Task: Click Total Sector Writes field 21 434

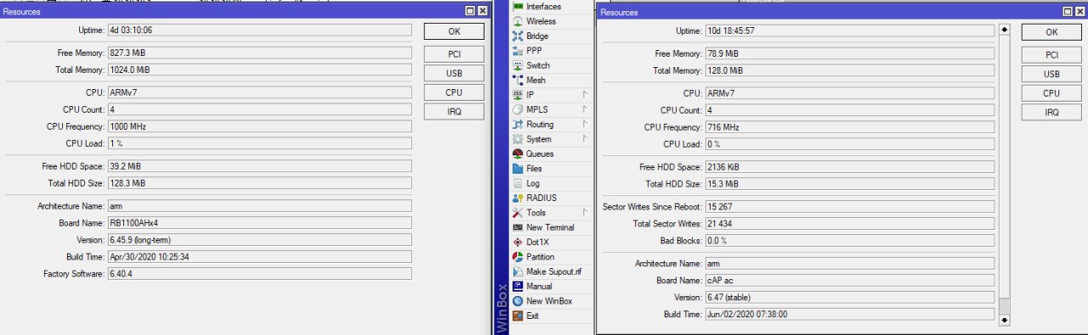Action: coord(849,224)
